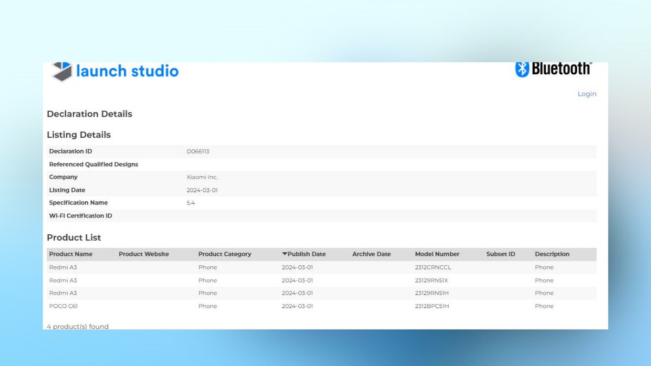Click the 4 product(s) found text
Image resolution: width=651 pixels, height=366 pixels.
[78, 326]
